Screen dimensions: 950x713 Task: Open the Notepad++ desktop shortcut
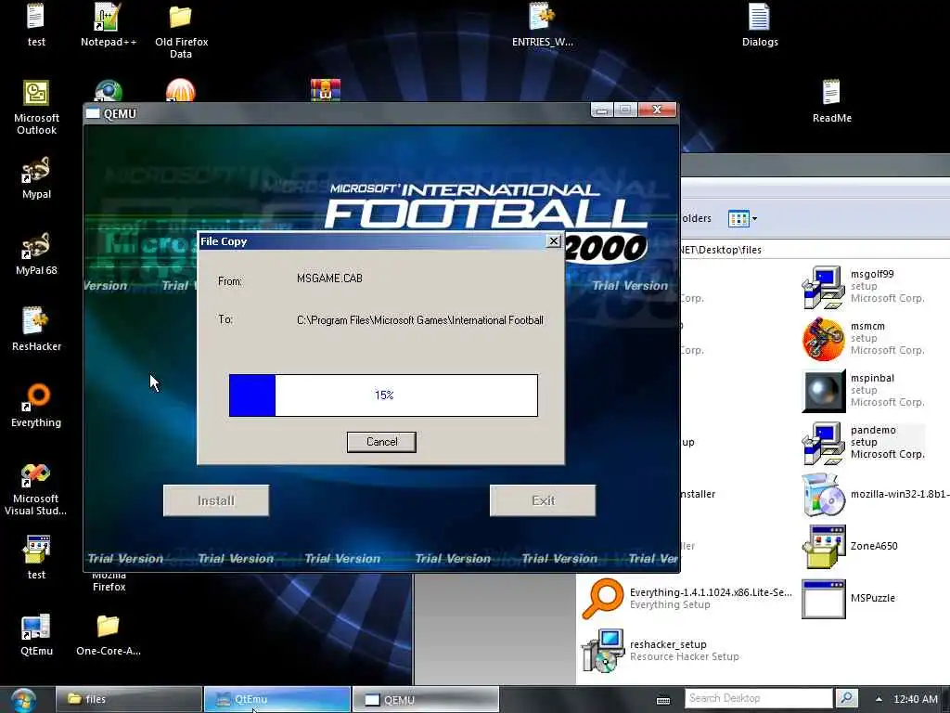point(109,25)
